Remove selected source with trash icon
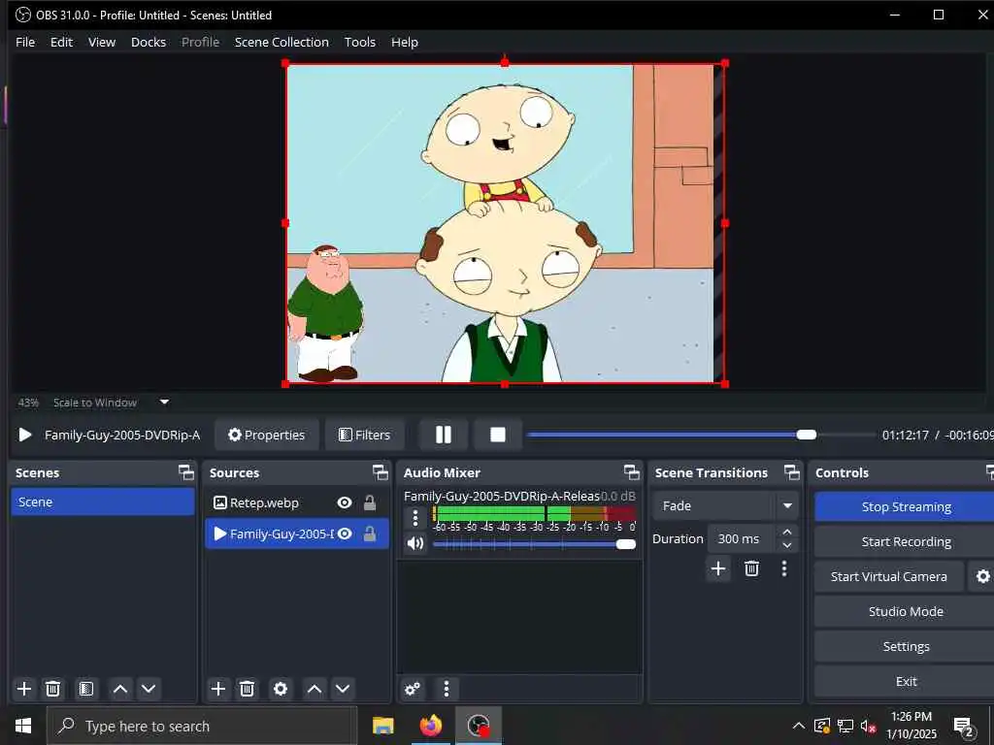Screen dimensions: 994x745 click(x=248, y=689)
